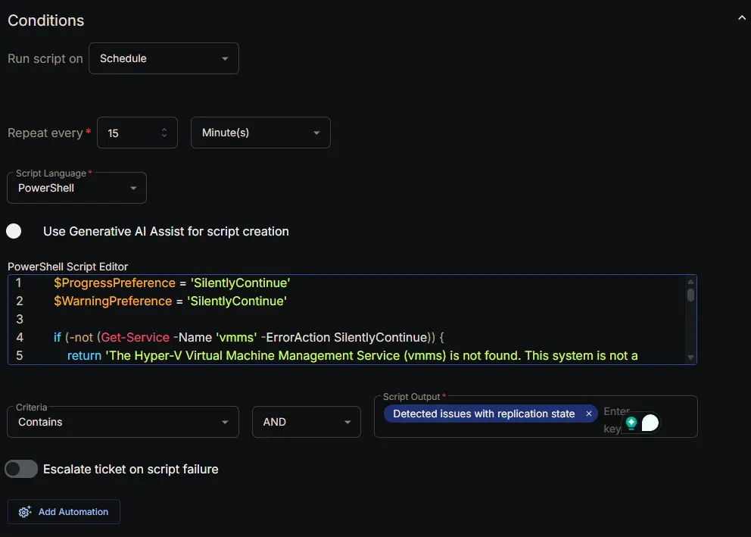The image size is (751, 537).
Task: Toggle Use Generative AI Assist switch
Action: coord(14,231)
